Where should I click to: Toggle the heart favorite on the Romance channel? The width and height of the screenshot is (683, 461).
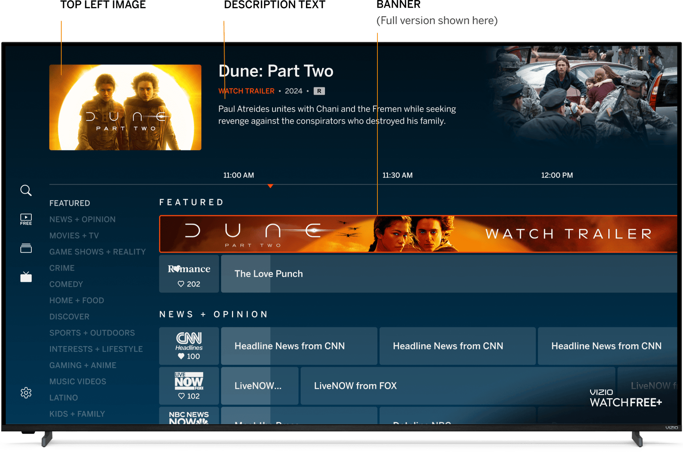click(181, 284)
